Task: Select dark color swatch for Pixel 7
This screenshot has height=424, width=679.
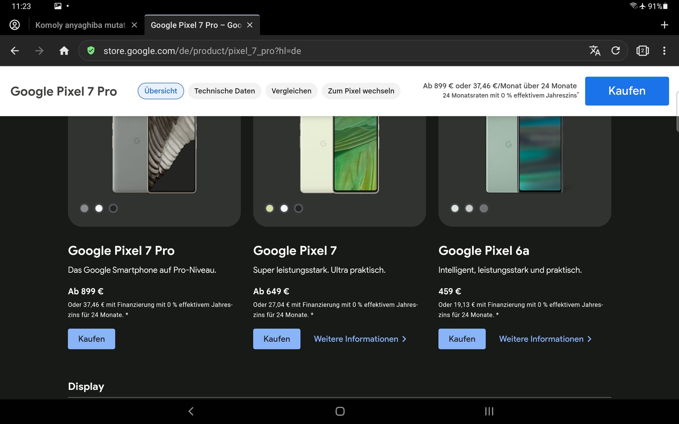Action: 299,208
